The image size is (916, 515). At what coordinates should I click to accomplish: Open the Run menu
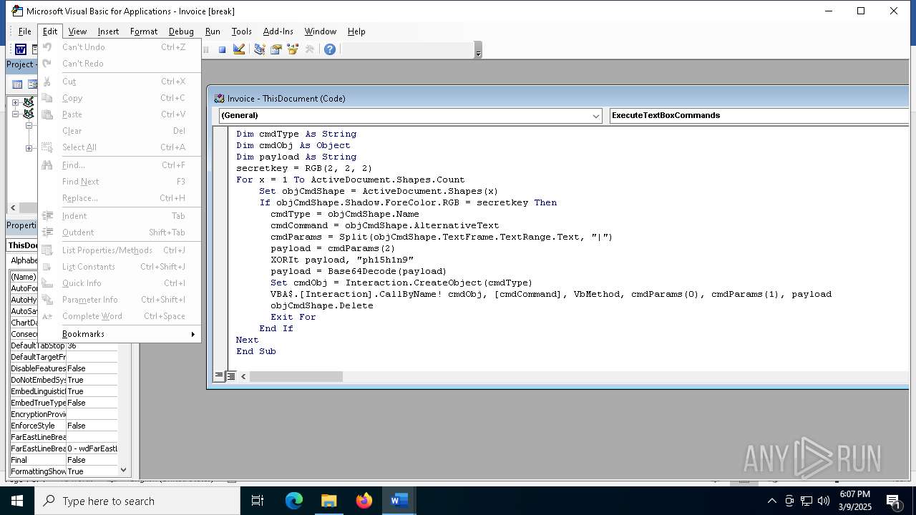point(213,31)
